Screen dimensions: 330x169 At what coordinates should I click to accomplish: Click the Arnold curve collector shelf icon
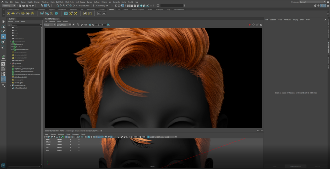[x=52, y=13]
